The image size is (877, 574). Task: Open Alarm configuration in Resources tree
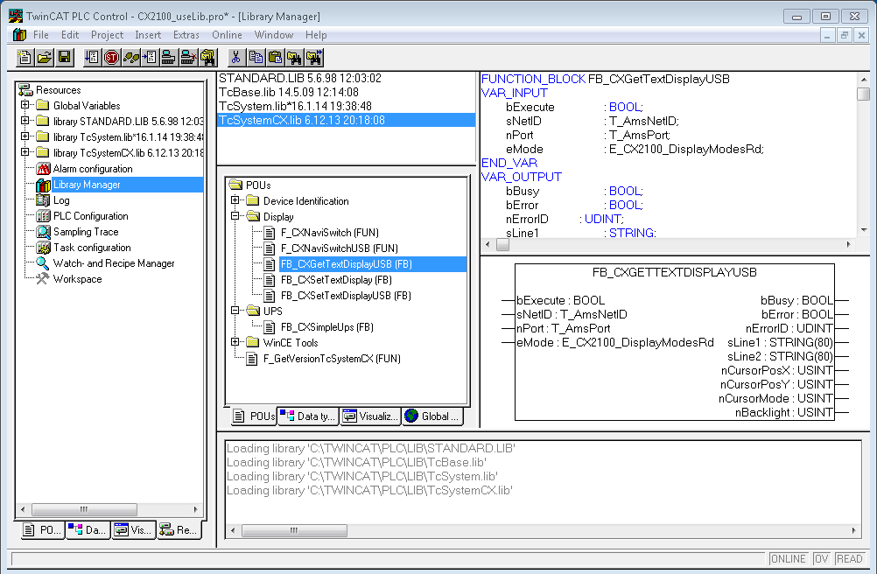tap(92, 169)
